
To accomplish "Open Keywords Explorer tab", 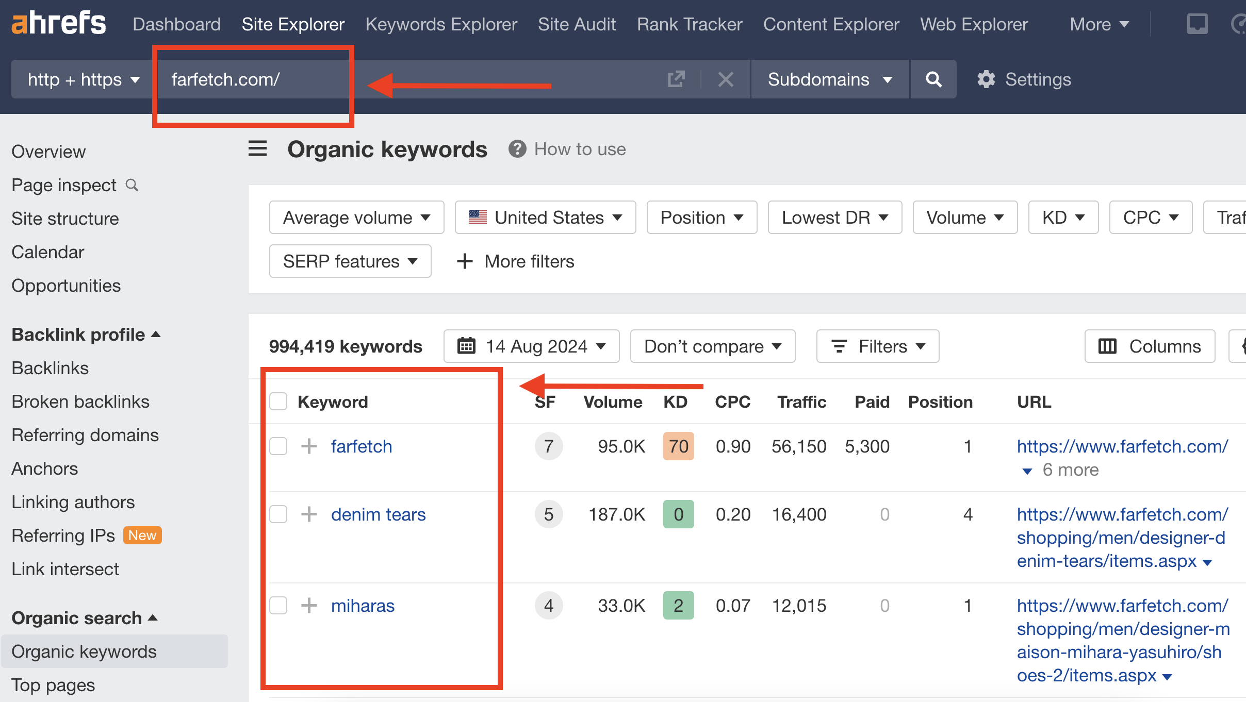I will [441, 24].
